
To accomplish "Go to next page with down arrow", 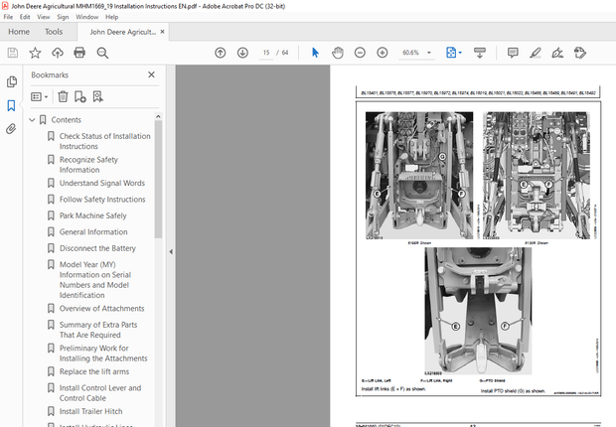I will pyautogui.click(x=242, y=53).
